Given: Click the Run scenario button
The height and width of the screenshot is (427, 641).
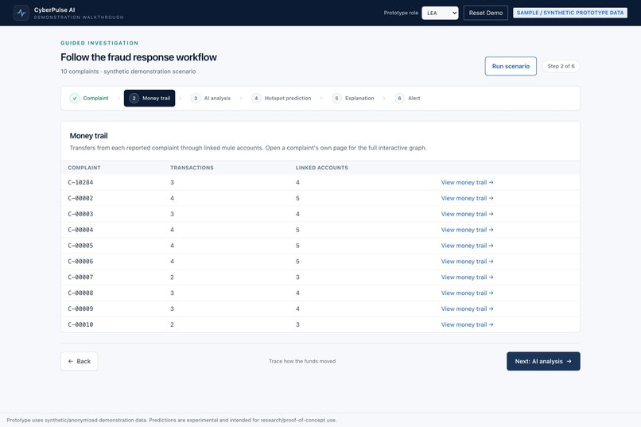Looking at the screenshot, I should coord(511,66).
